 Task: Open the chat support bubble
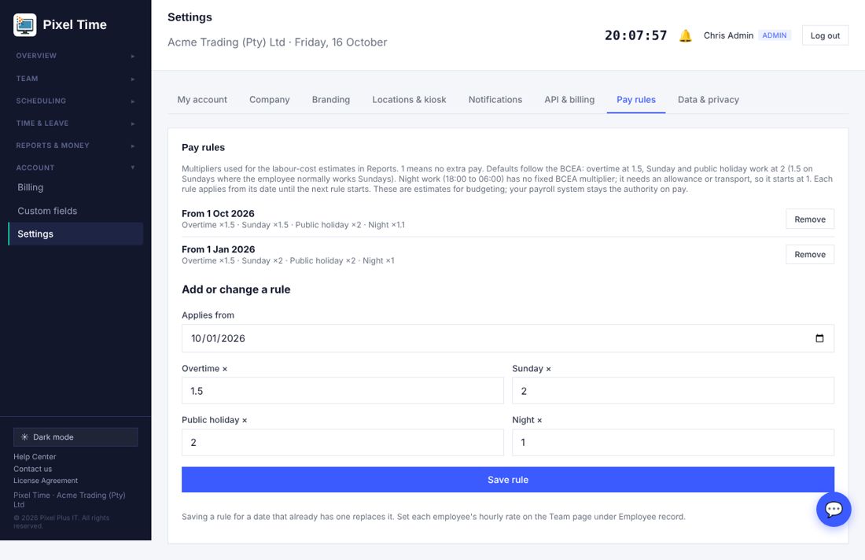coord(834,509)
